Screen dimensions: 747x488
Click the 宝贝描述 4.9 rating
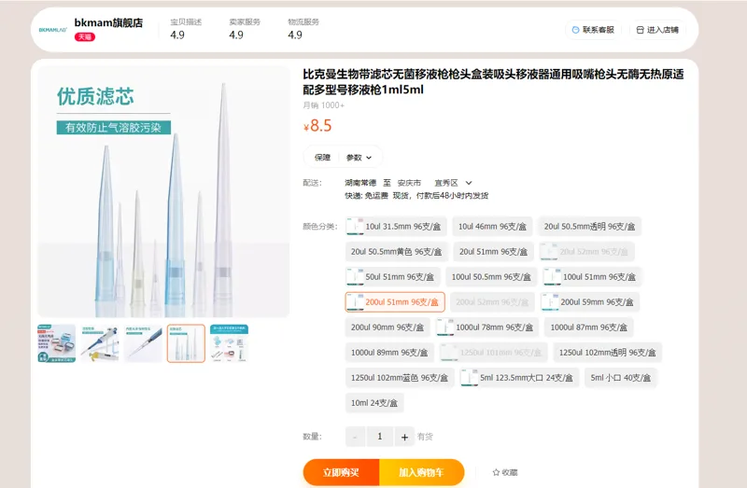(x=186, y=29)
